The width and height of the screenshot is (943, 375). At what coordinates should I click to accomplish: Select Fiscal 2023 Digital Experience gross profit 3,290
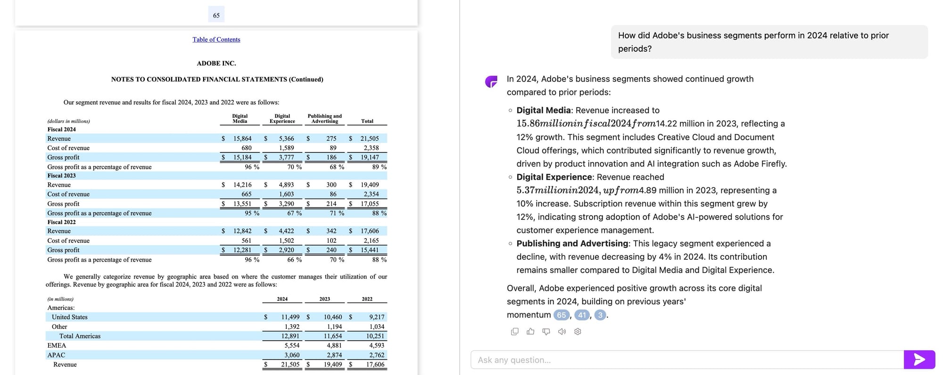pos(286,204)
